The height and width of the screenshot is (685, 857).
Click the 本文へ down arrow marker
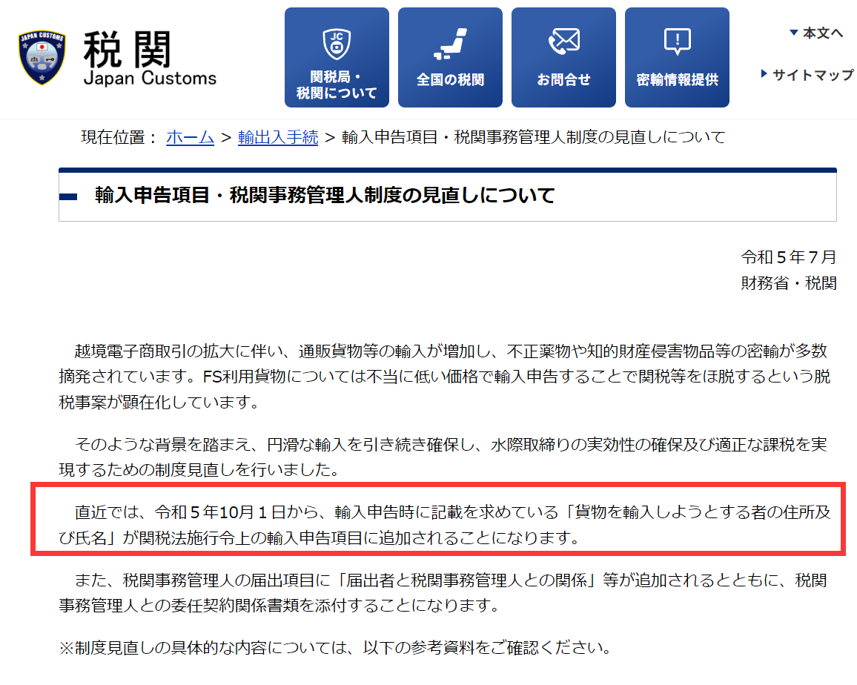pyautogui.click(x=793, y=33)
